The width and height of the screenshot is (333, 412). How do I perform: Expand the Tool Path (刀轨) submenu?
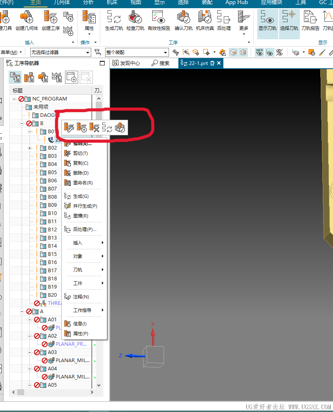click(x=84, y=270)
